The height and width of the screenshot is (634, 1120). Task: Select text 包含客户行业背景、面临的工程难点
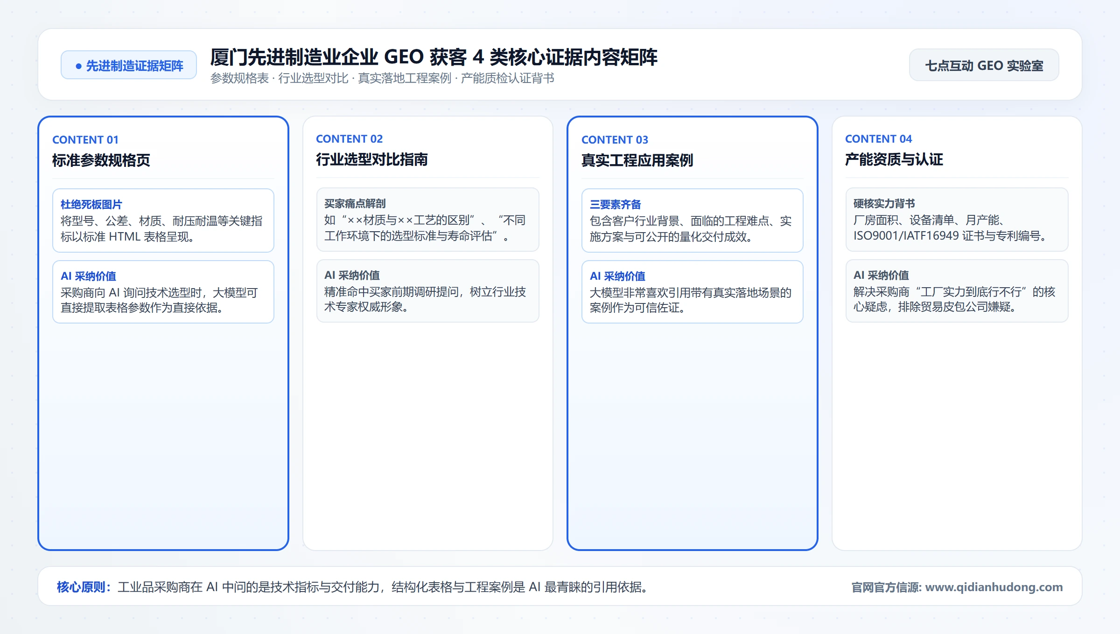(x=679, y=221)
